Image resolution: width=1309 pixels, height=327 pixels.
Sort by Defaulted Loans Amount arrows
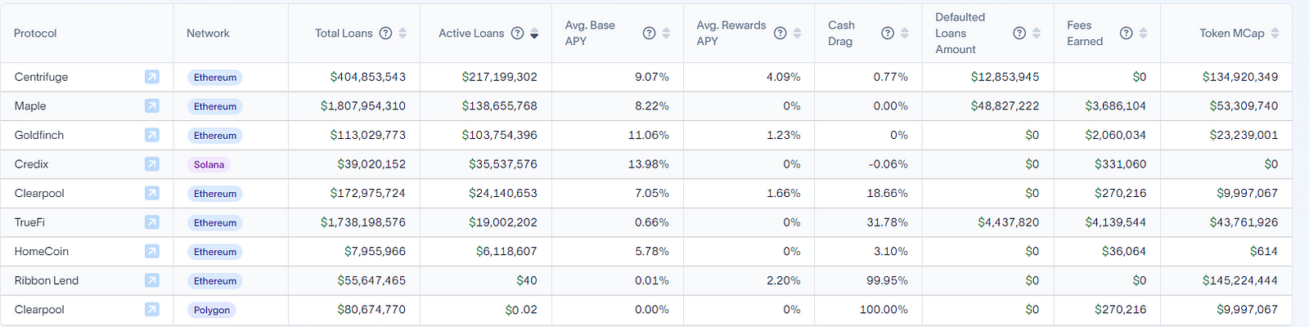pos(1037,34)
